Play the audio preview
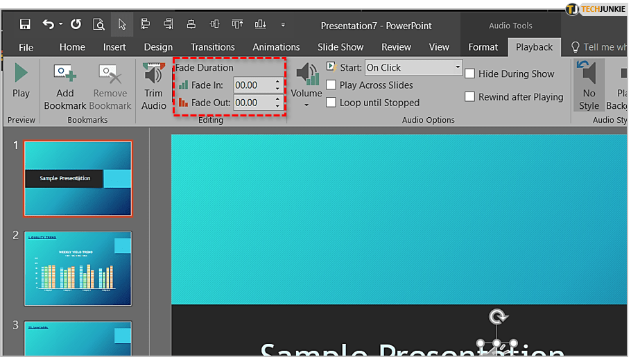This screenshot has height=357, width=631. (21, 81)
